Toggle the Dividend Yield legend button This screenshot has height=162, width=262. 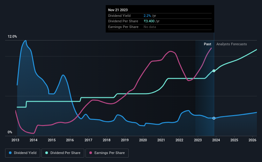click(x=23, y=153)
